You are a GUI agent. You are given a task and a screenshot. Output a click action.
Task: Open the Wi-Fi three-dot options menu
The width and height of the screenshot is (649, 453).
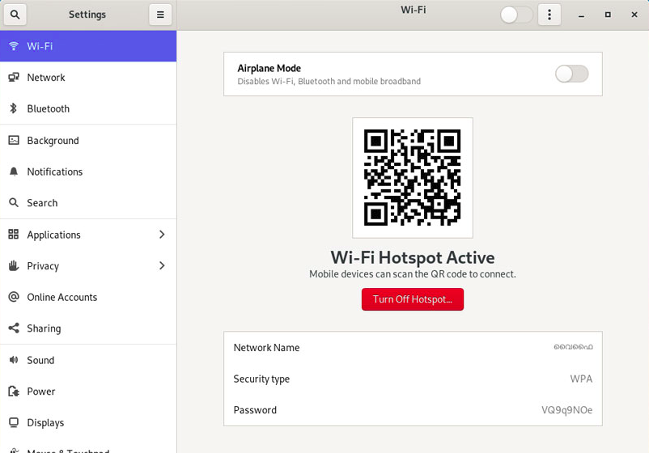pos(549,15)
